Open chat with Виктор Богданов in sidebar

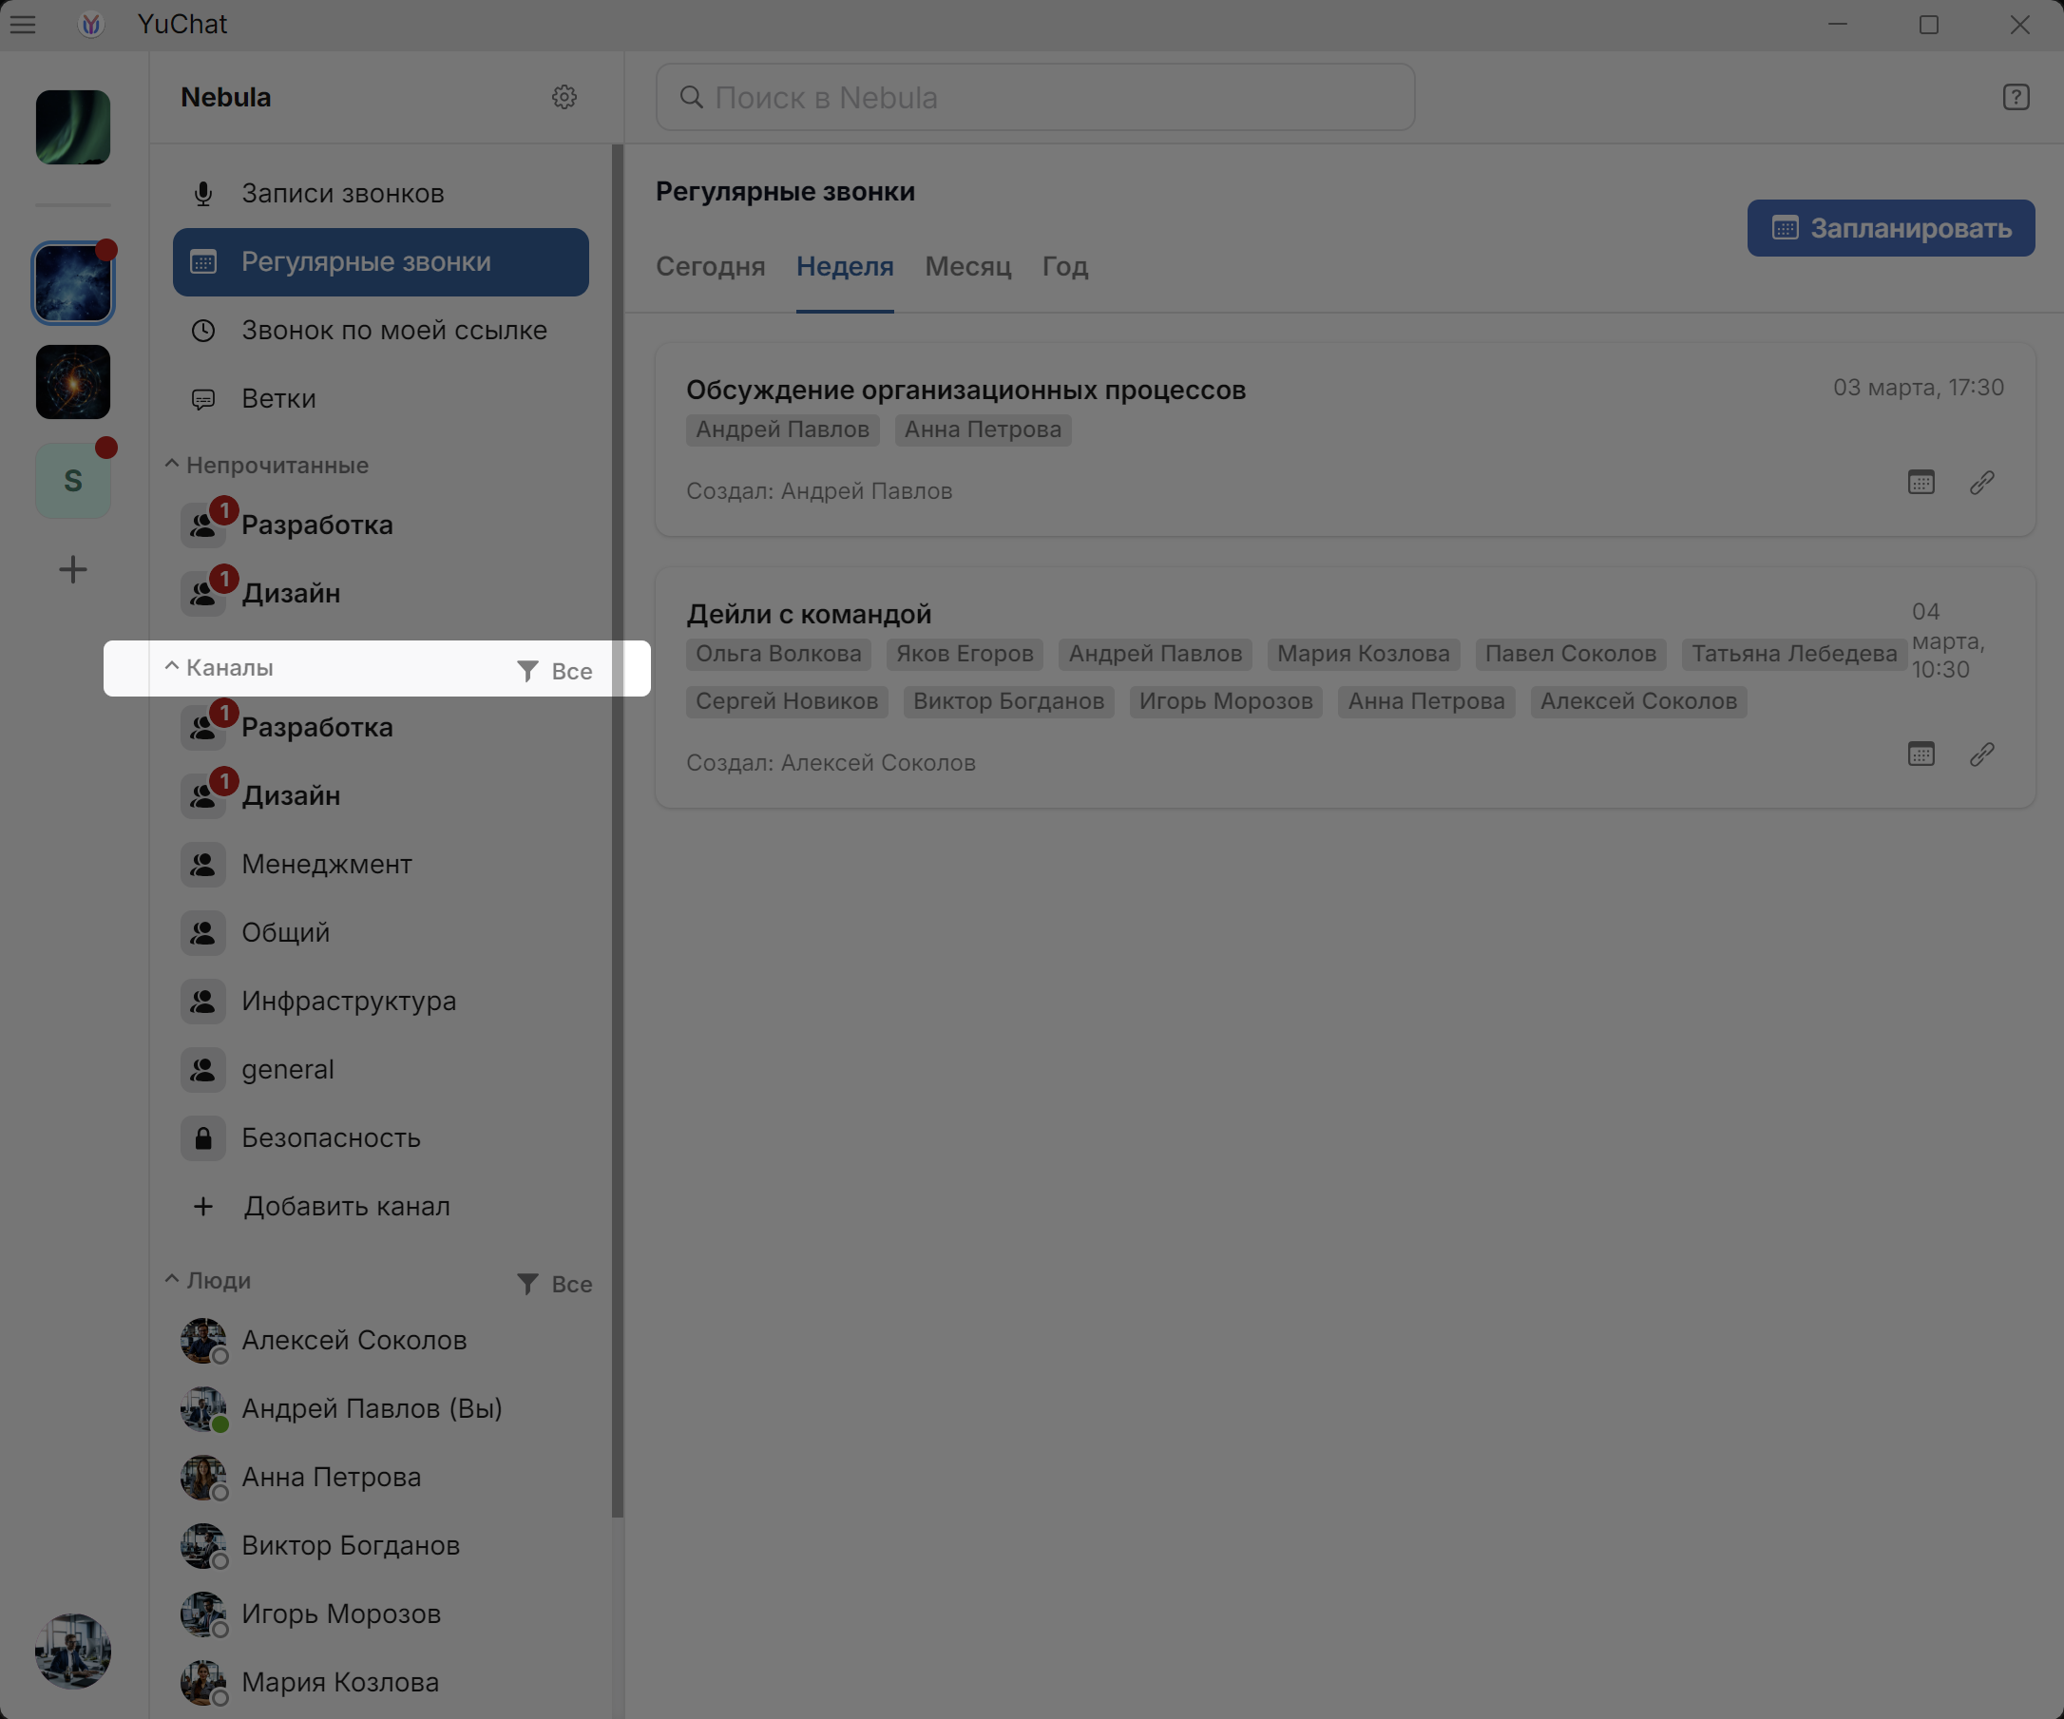(381, 1546)
